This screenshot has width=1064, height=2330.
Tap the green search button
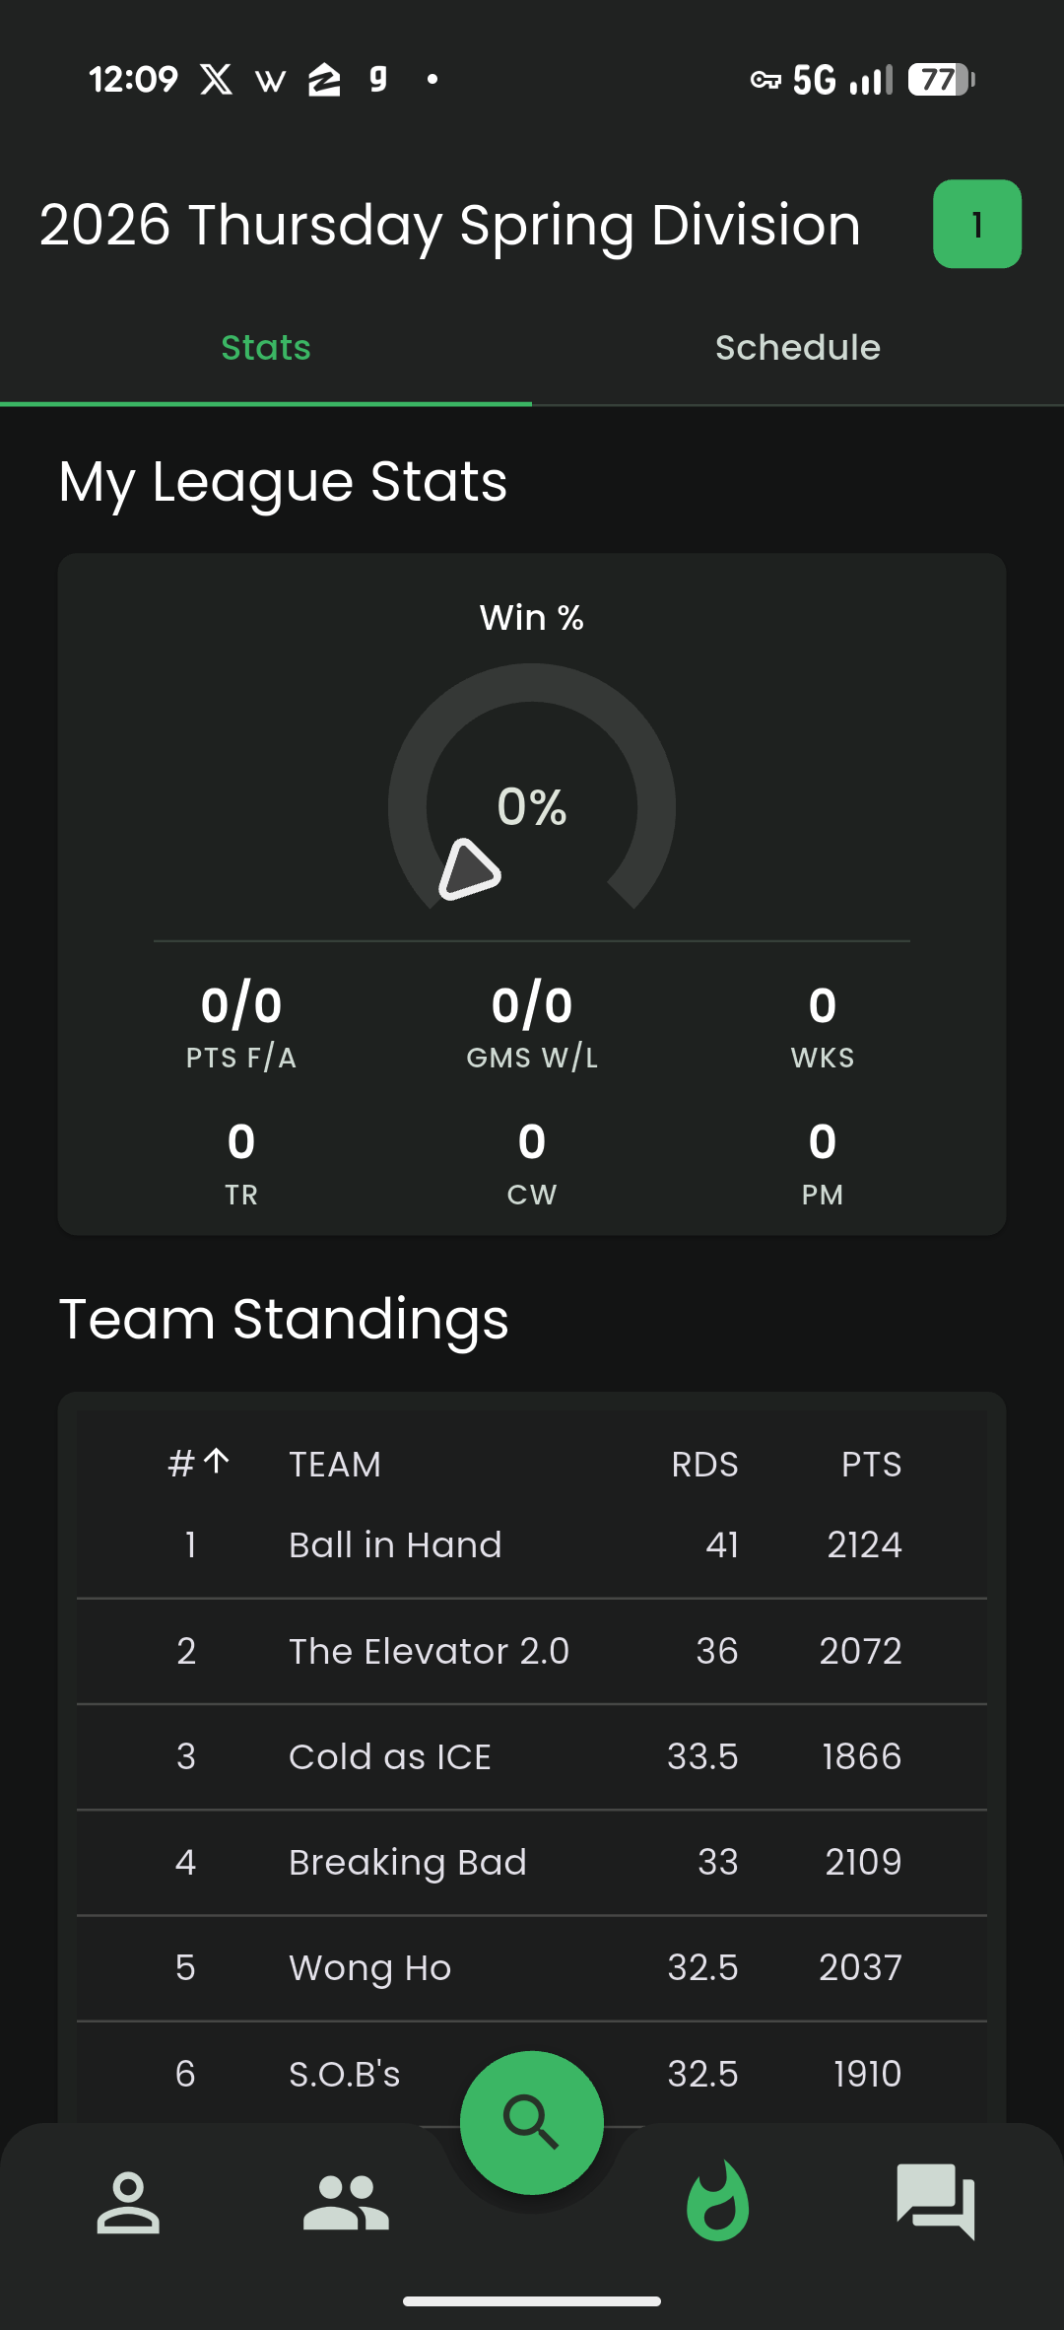point(531,2121)
